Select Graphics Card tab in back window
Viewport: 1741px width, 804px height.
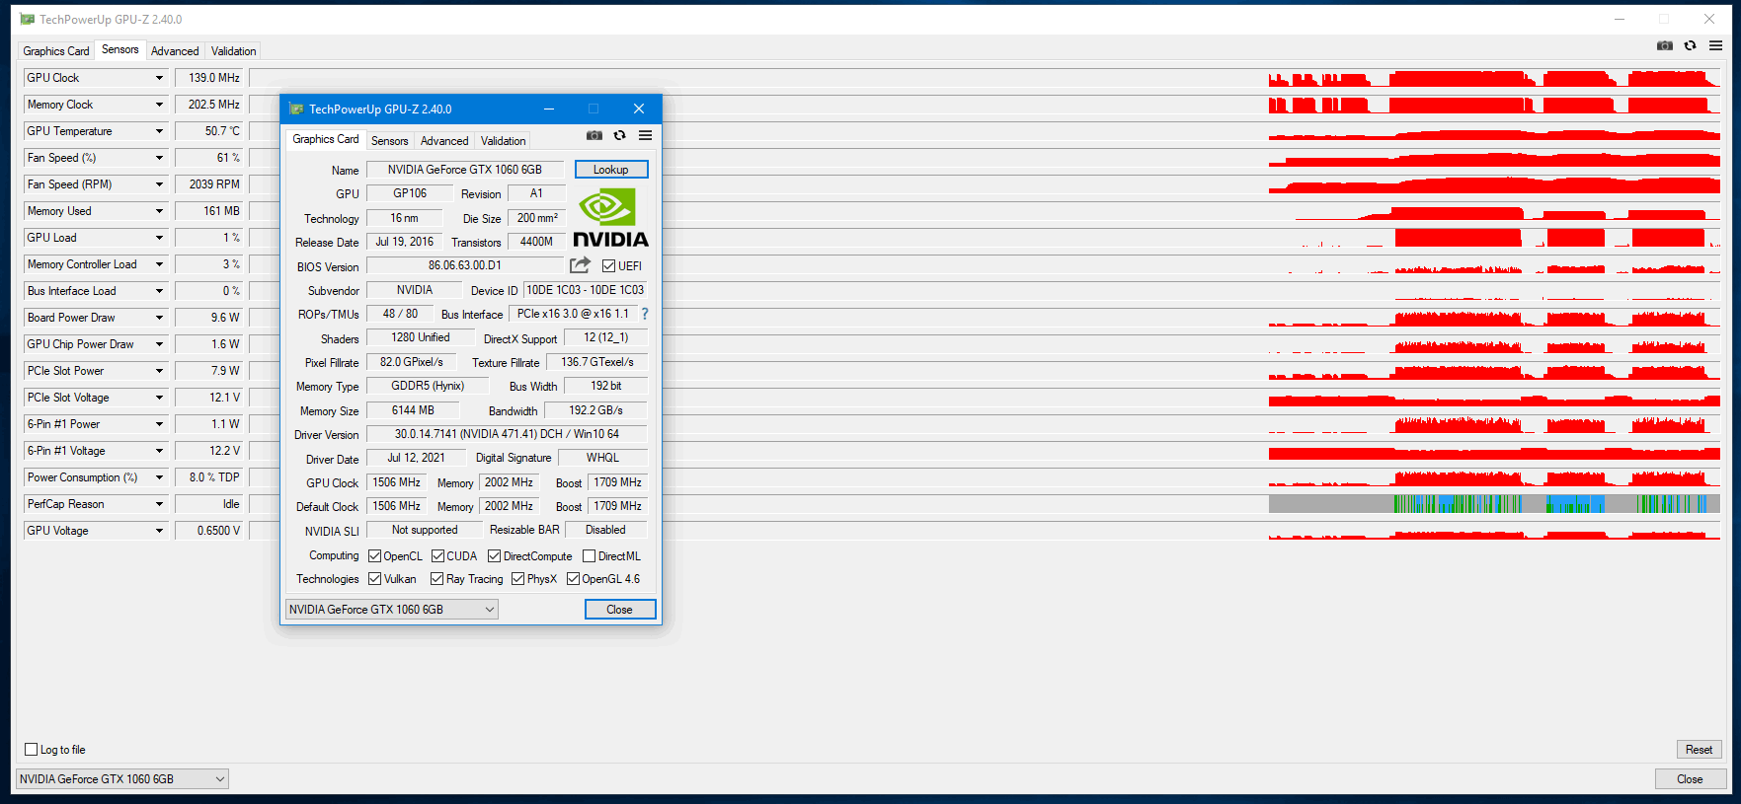(x=56, y=51)
